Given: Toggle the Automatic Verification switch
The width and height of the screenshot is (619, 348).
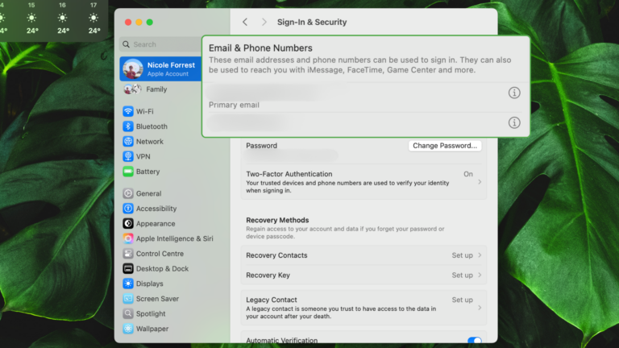Looking at the screenshot, I should [474, 340].
